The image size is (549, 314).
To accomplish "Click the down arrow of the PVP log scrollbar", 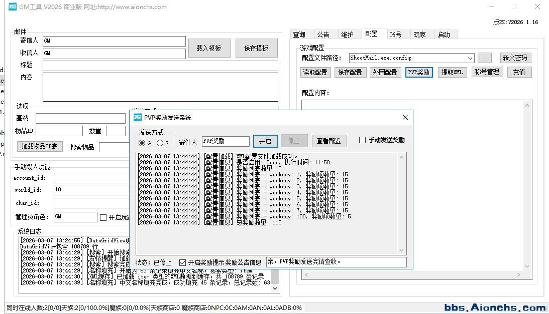I will [x=402, y=250].
